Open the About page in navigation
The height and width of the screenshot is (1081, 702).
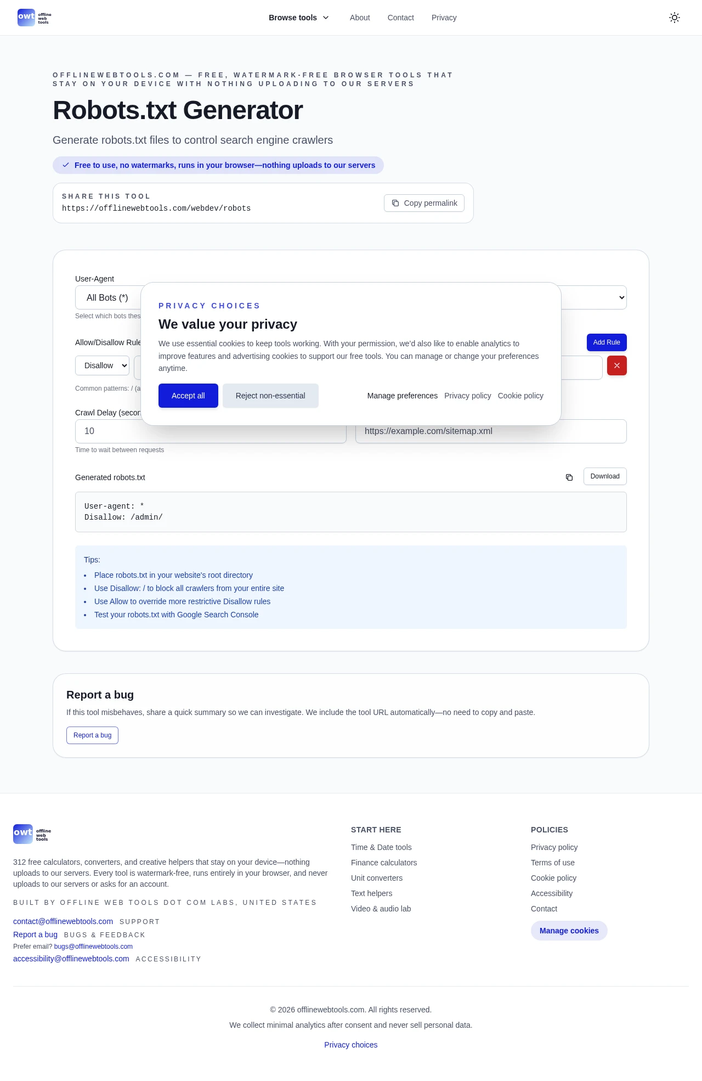click(x=360, y=18)
